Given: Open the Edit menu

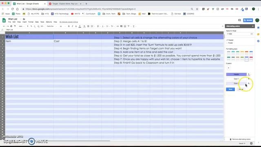Looking at the screenshot, I should 14,22.
